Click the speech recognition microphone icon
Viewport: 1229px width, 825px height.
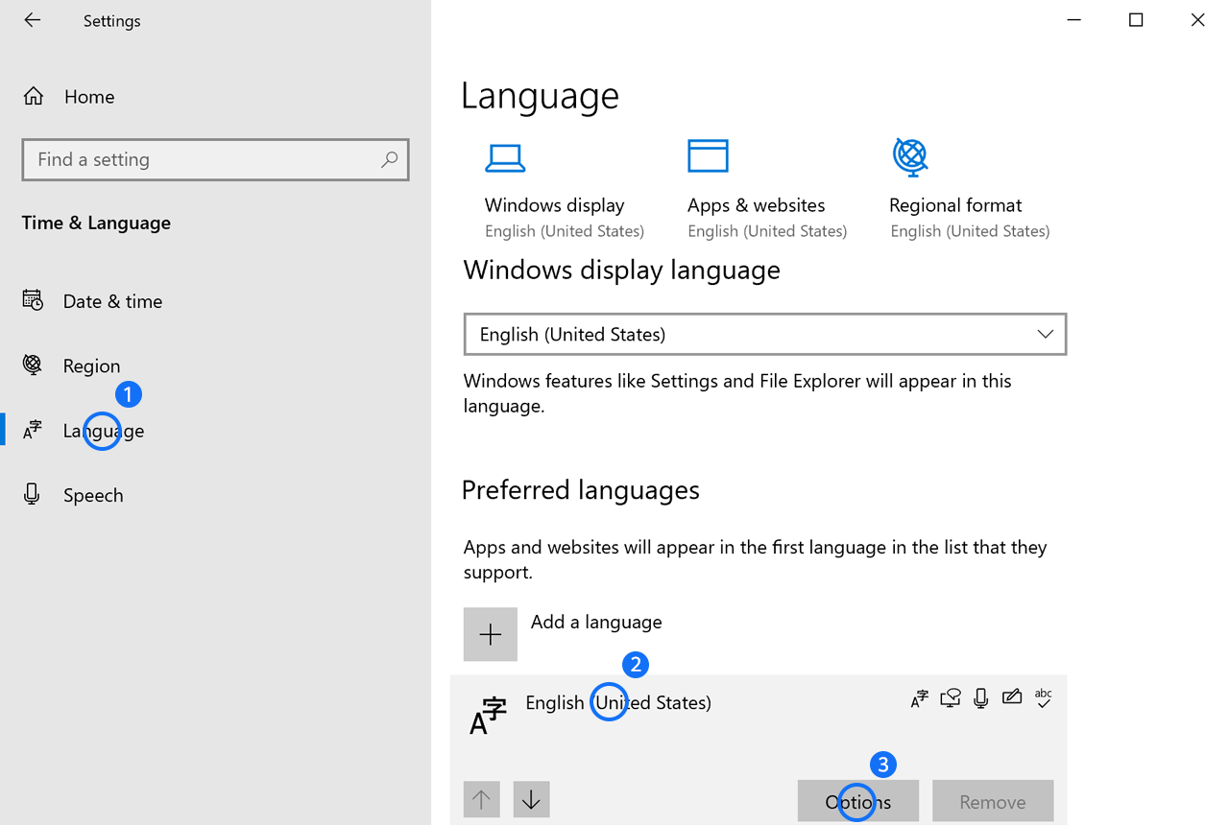(x=980, y=698)
